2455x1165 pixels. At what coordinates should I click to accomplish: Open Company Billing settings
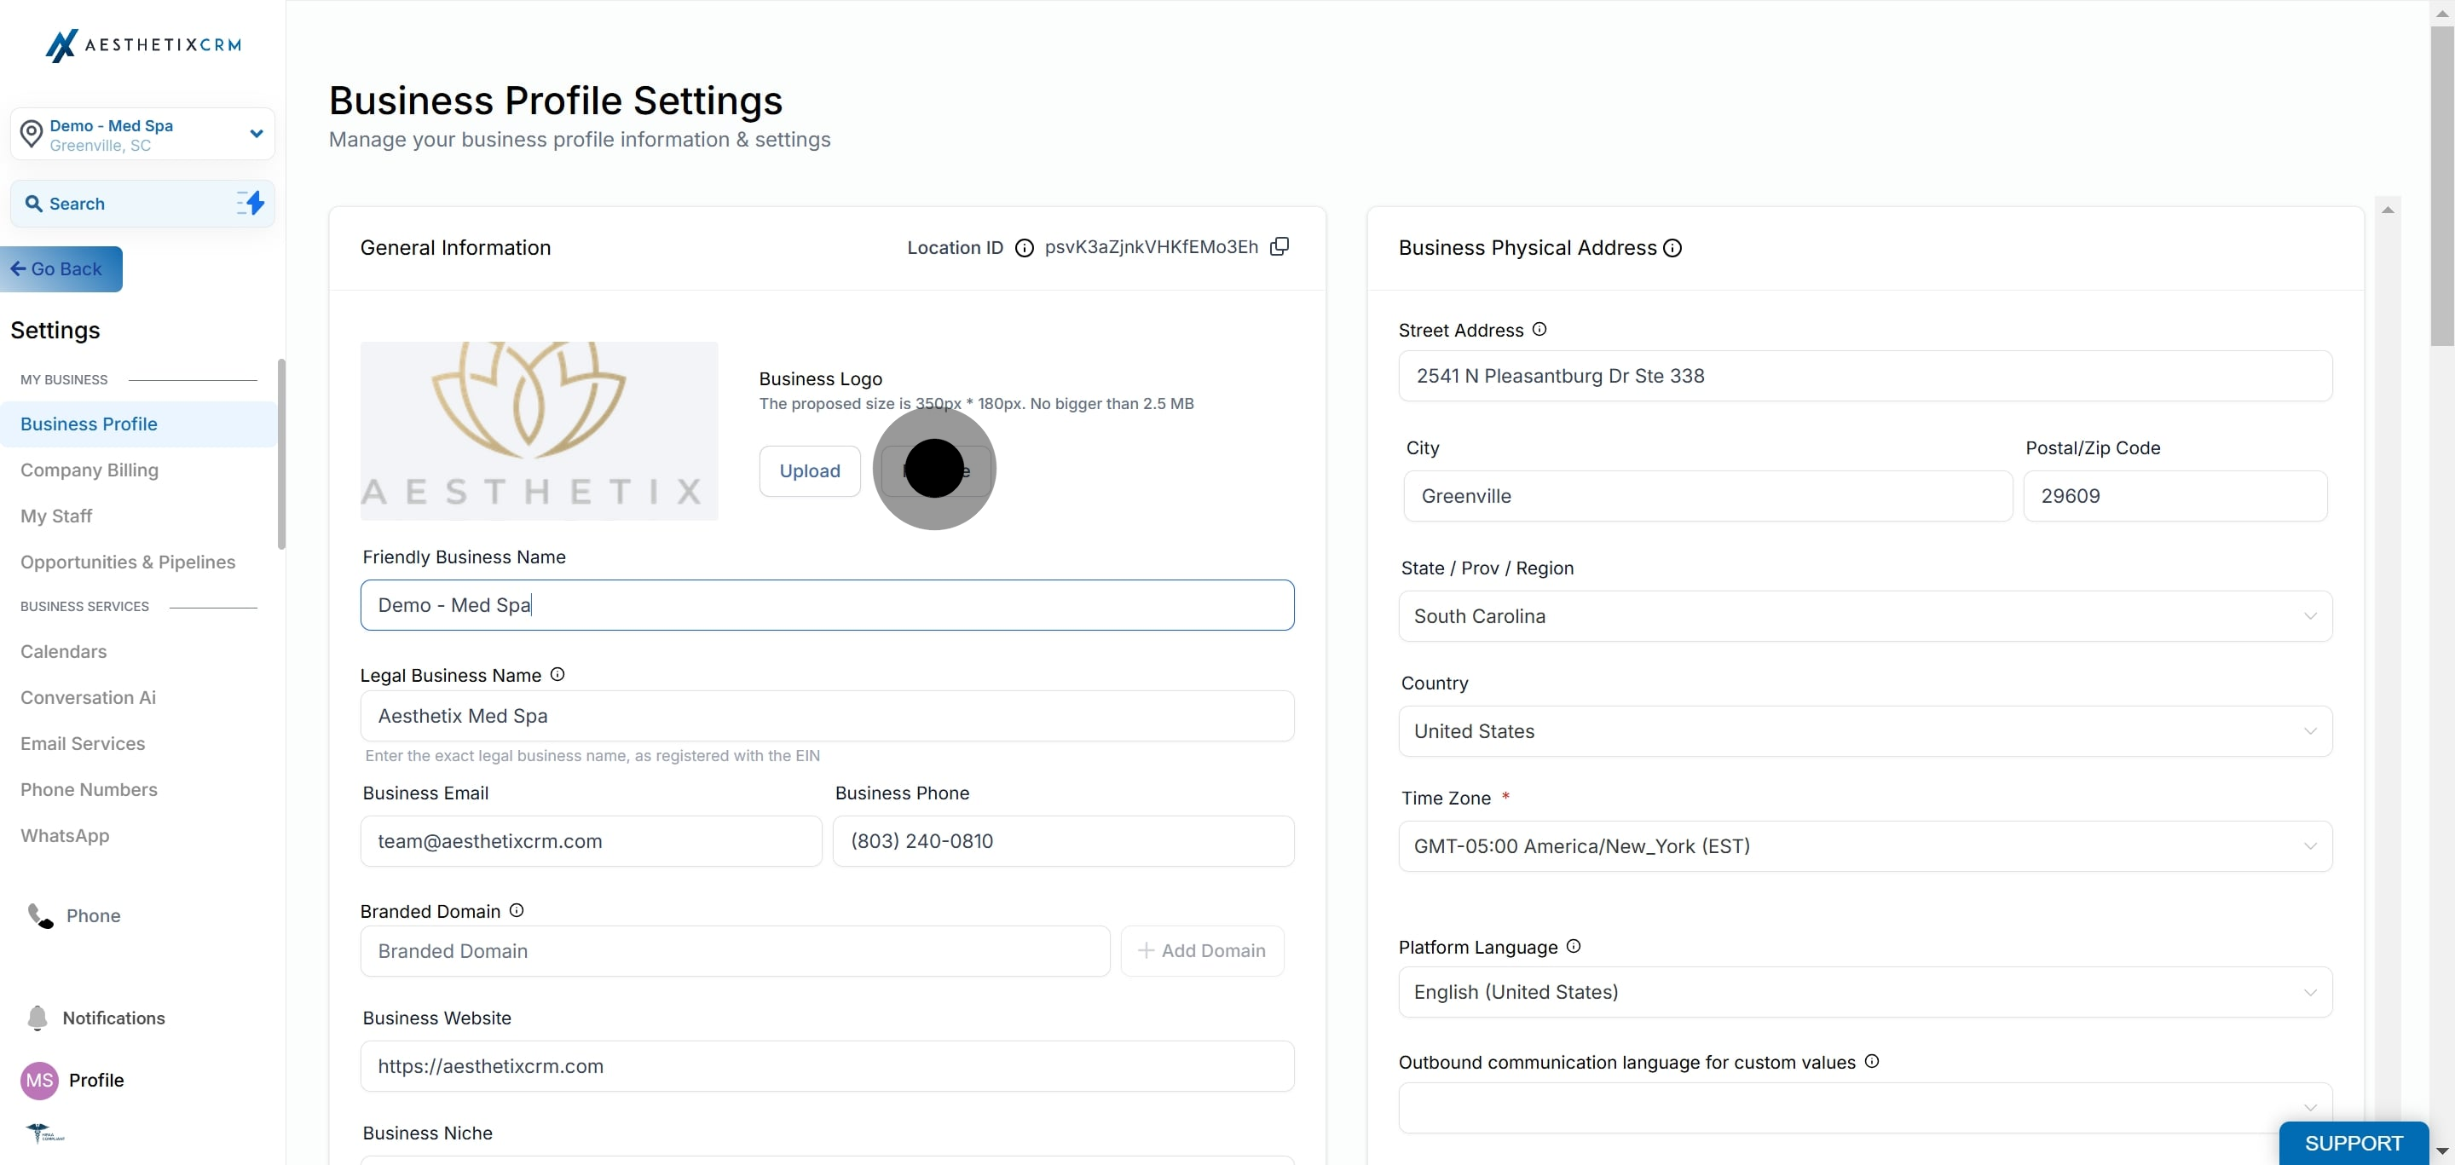(x=90, y=470)
